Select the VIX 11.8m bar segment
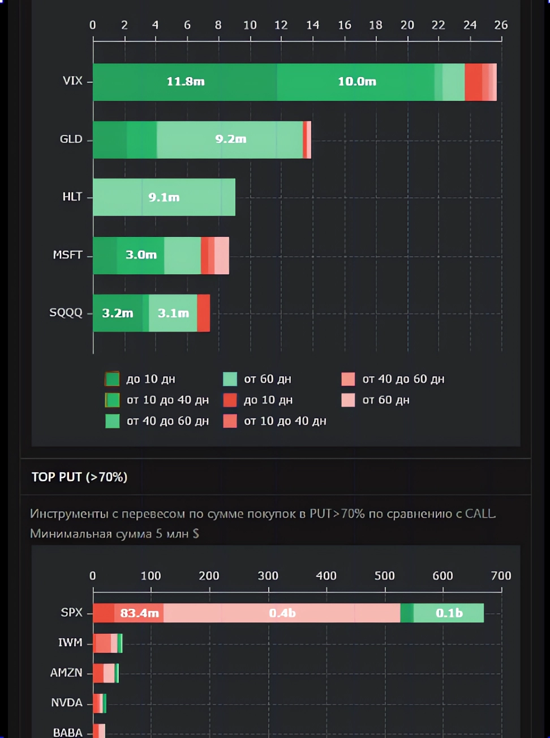Image resolution: width=550 pixels, height=738 pixels. tap(185, 82)
